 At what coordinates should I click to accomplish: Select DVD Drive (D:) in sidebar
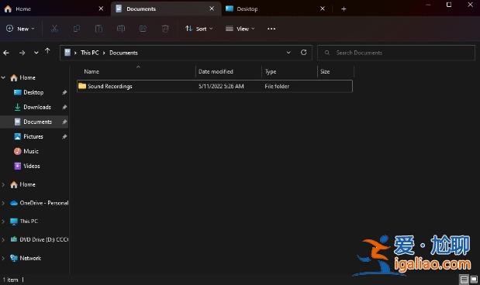43,239
